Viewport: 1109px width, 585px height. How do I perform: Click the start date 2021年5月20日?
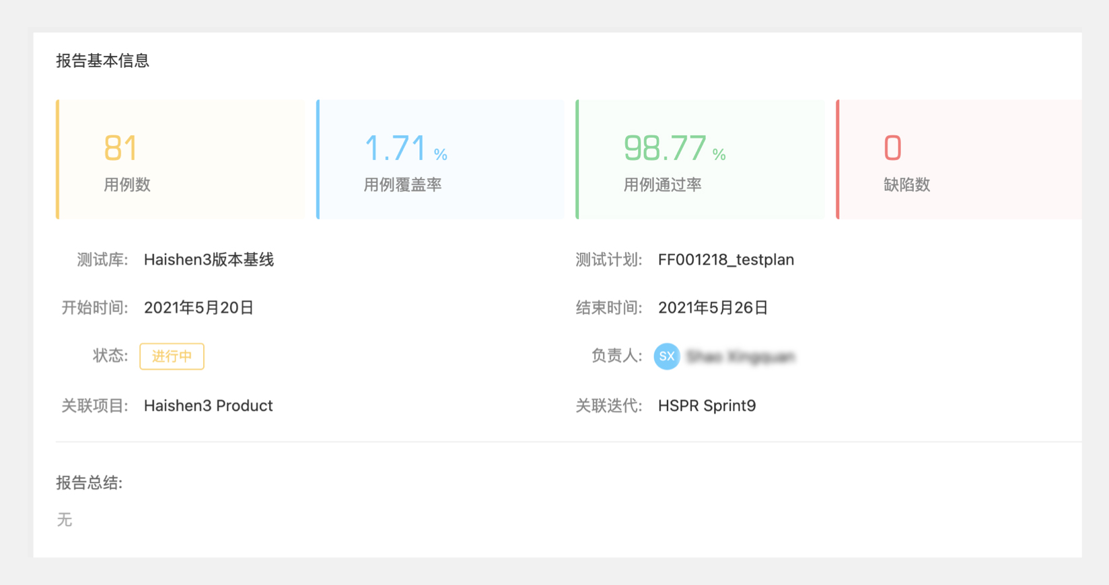[199, 308]
